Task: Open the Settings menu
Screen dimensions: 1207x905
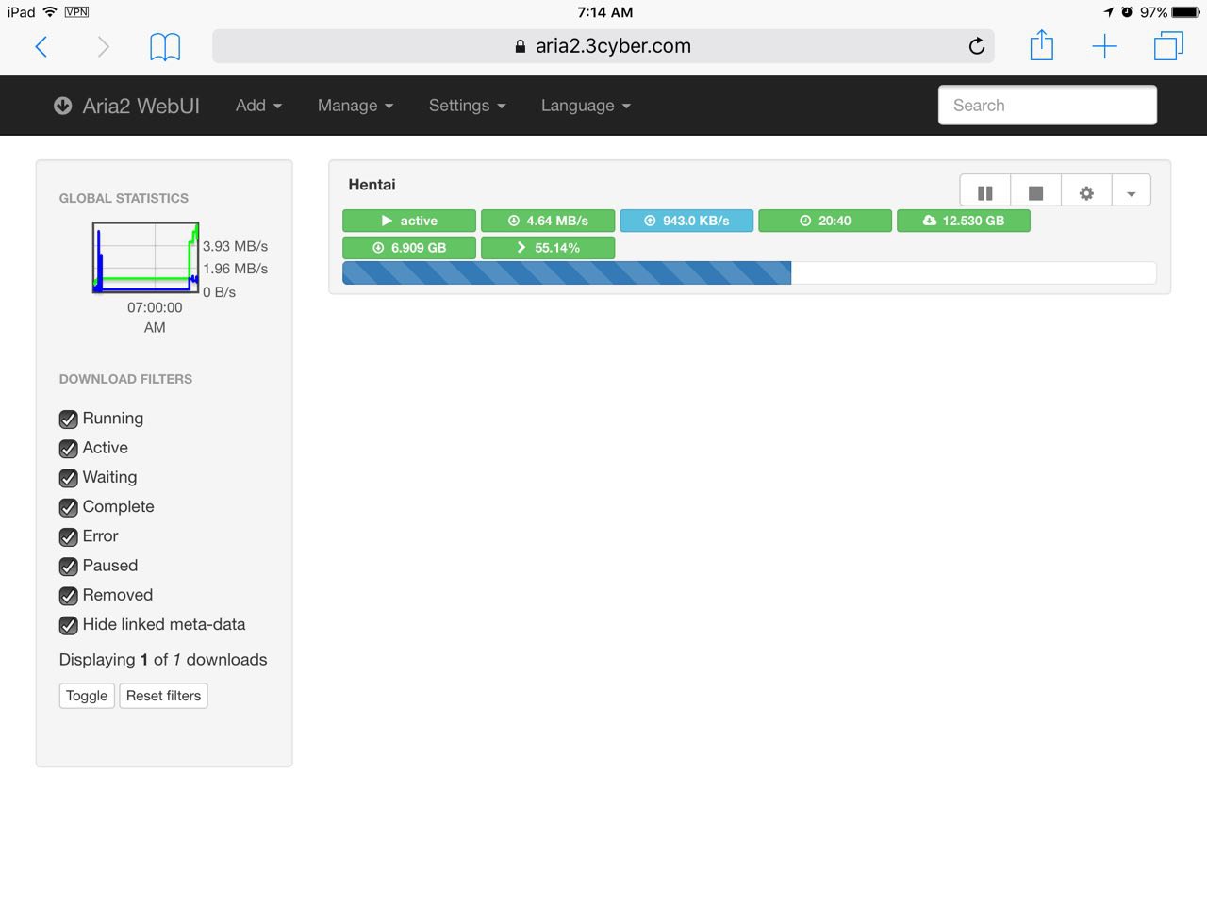Action: pos(467,106)
